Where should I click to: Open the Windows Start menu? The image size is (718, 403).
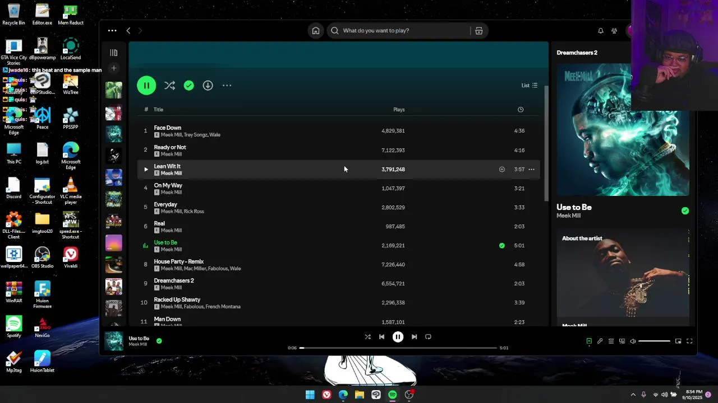pos(310,395)
